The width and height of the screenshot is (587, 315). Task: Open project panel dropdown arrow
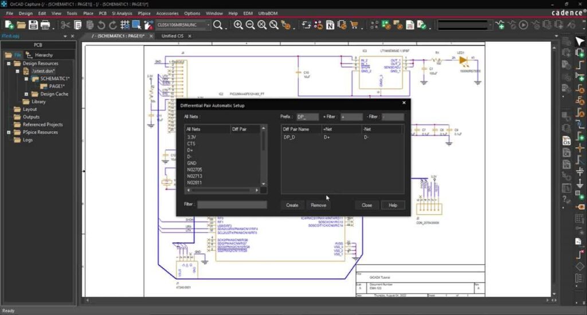pos(65,36)
